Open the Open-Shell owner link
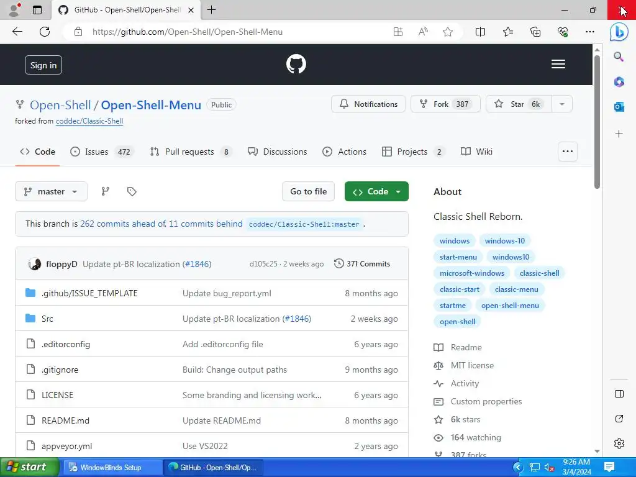 pyautogui.click(x=60, y=105)
